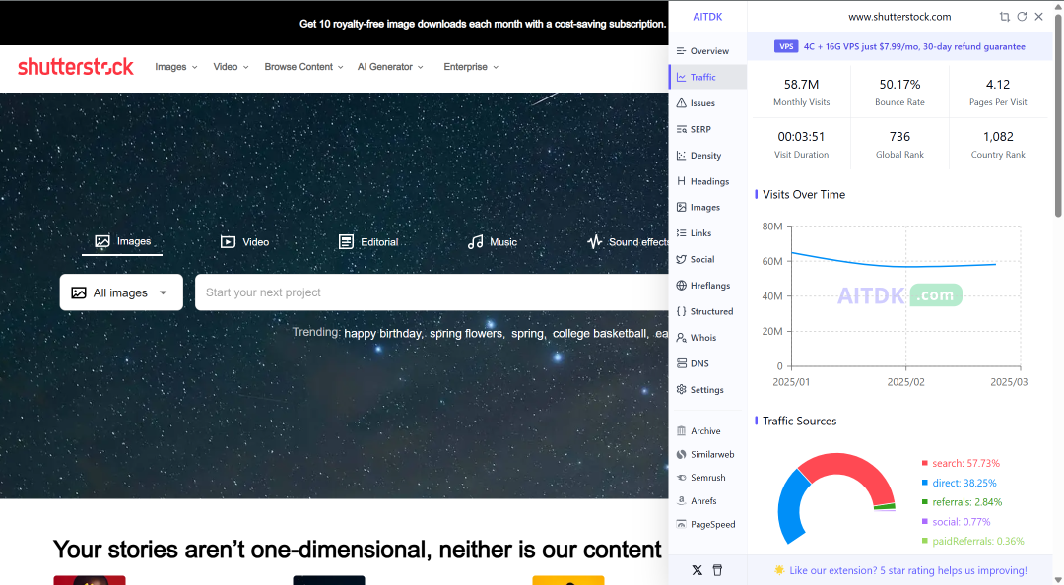This screenshot has height=585, width=1064.
Task: Click the 736 Global Rank value
Action: coord(899,137)
